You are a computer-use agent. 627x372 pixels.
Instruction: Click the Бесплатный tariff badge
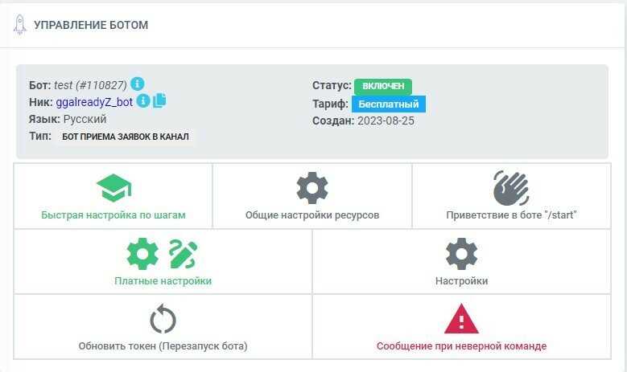(x=389, y=104)
